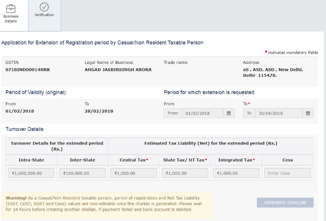Click the Enter Cess input field

point(288,173)
